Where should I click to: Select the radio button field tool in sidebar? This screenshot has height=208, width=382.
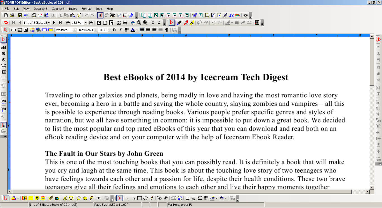[x=4, y=60]
